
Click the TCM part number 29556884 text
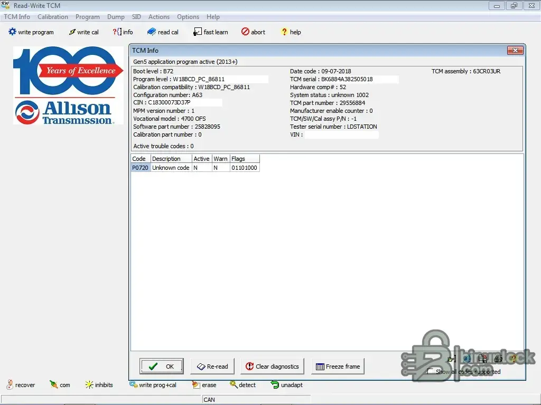tap(328, 103)
